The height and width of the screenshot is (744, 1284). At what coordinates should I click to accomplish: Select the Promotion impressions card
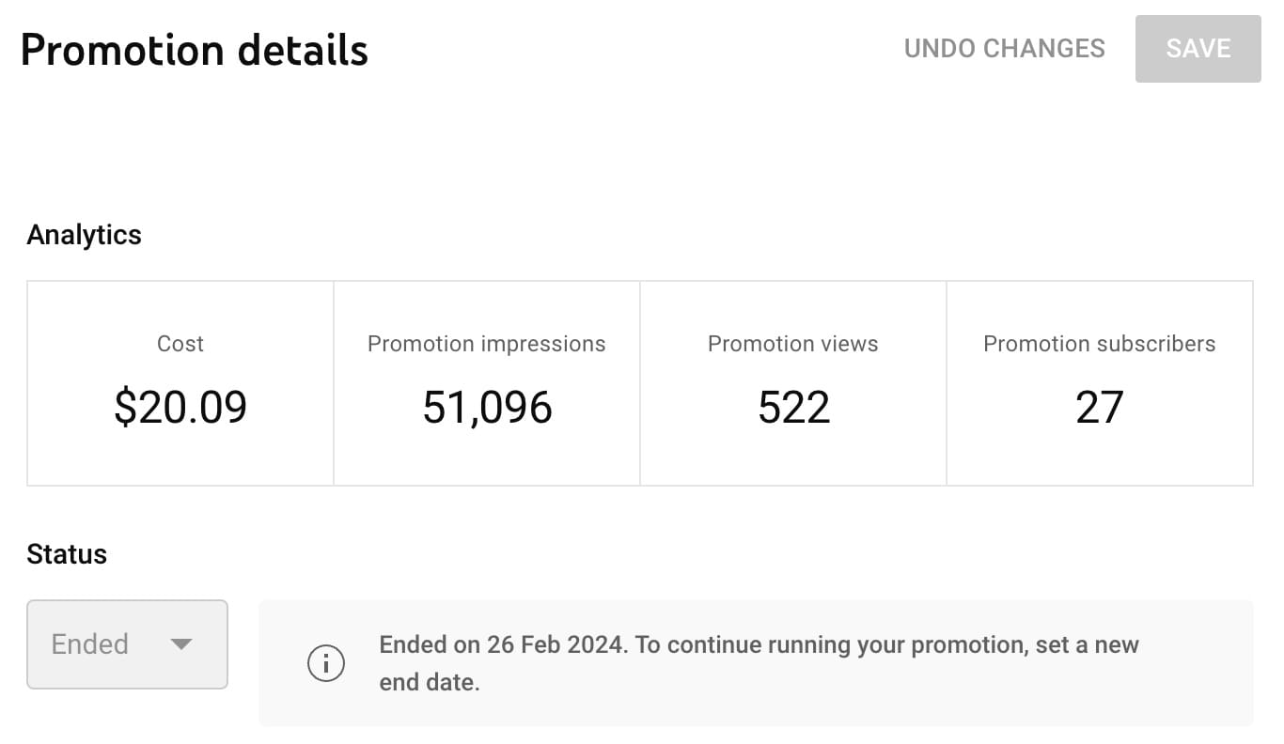[x=486, y=382]
